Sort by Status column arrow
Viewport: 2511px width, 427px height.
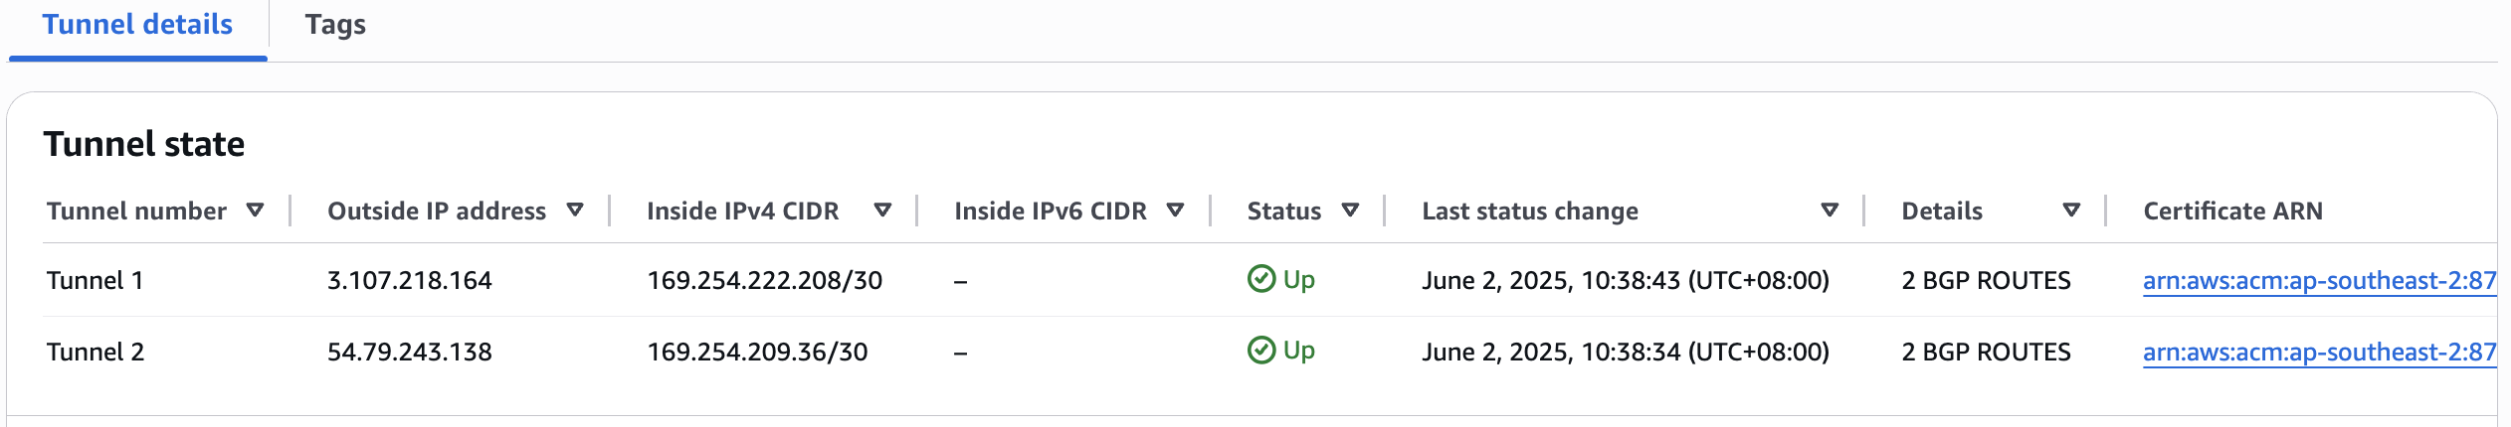click(1350, 211)
